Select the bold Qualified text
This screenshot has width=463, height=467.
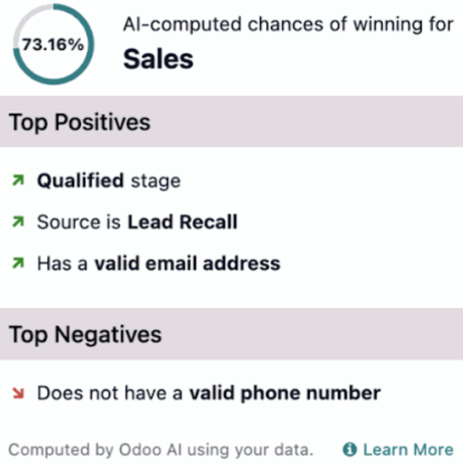click(80, 181)
